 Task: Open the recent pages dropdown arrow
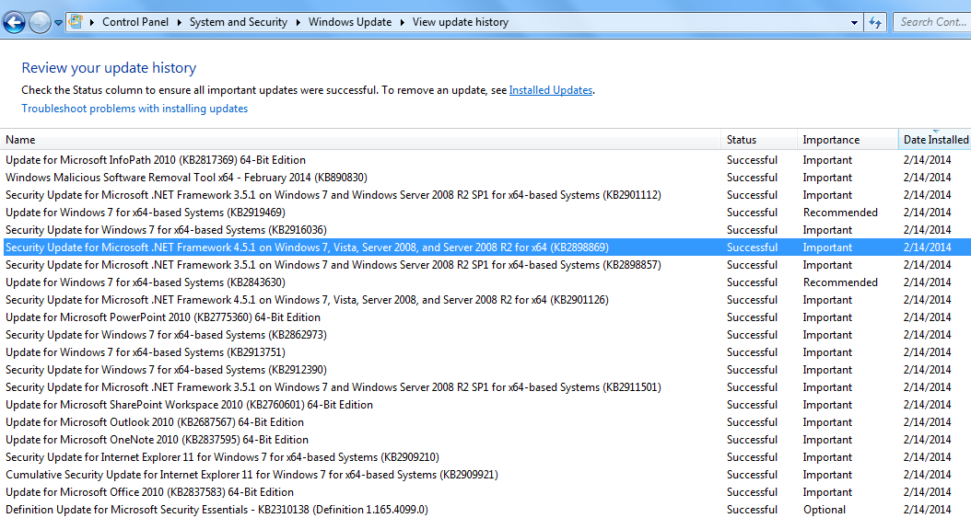[x=58, y=23]
